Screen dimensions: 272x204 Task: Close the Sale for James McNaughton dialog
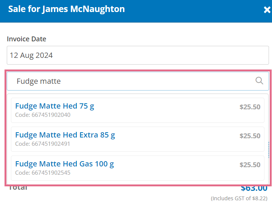pos(267,10)
